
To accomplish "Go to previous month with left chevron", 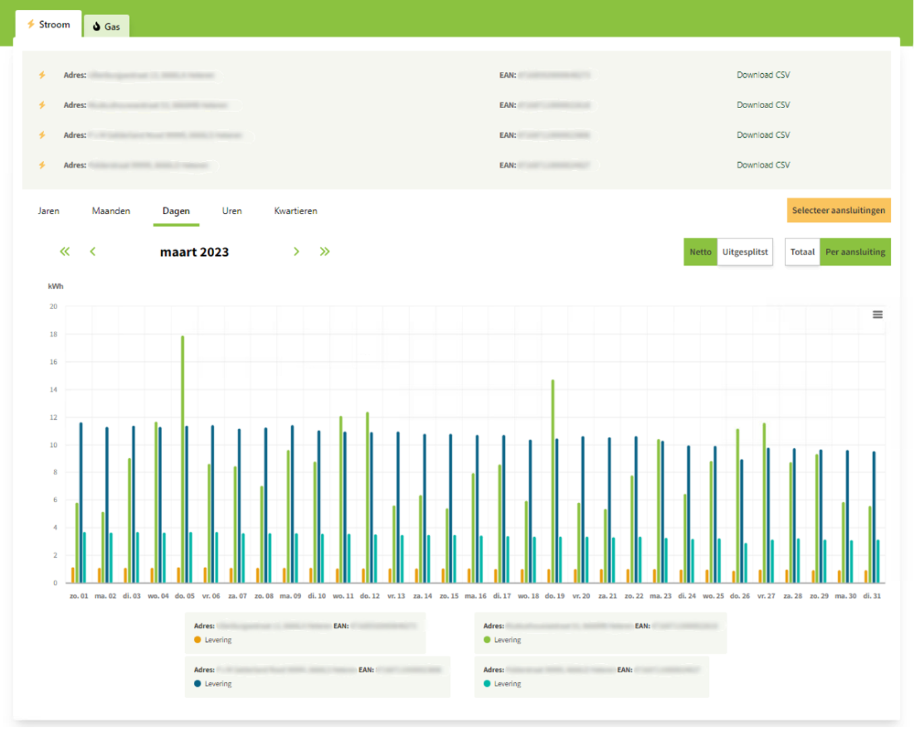I will (x=93, y=252).
